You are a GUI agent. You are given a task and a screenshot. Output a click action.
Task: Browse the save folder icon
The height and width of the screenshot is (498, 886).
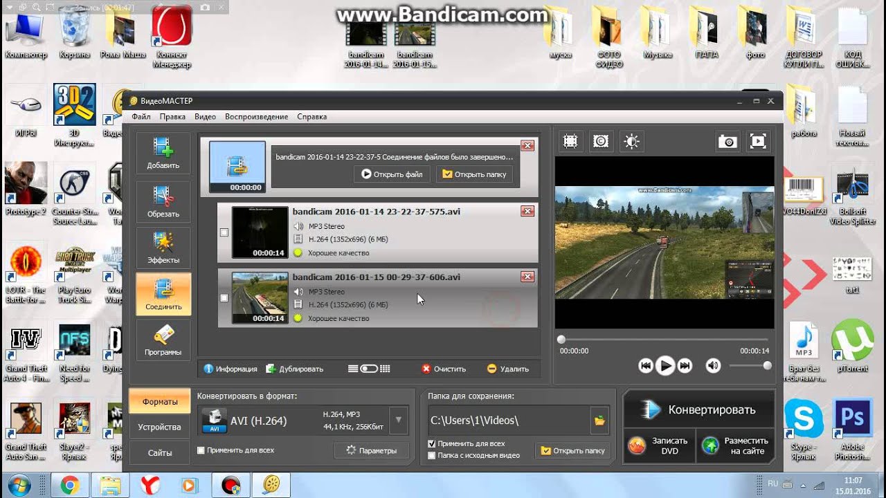[599, 420]
